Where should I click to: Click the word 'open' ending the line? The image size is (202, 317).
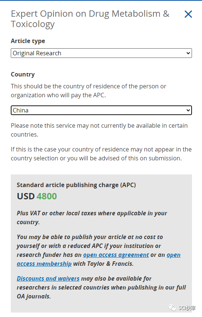tap(173, 255)
